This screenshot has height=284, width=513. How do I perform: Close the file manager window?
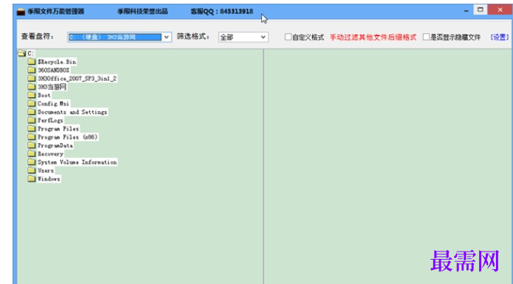coord(500,10)
